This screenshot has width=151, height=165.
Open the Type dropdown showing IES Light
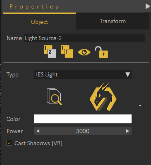(x=83, y=74)
